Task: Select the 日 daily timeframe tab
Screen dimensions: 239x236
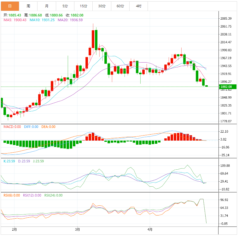Action: (10, 6)
